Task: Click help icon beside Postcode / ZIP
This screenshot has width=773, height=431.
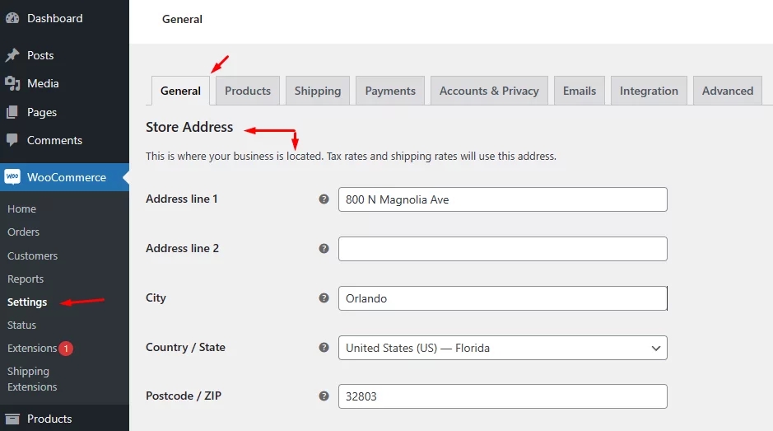Action: click(x=324, y=396)
